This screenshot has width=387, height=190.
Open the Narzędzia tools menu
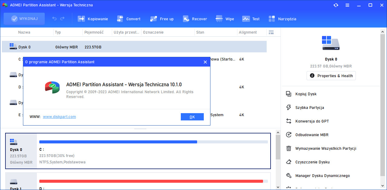(x=282, y=19)
